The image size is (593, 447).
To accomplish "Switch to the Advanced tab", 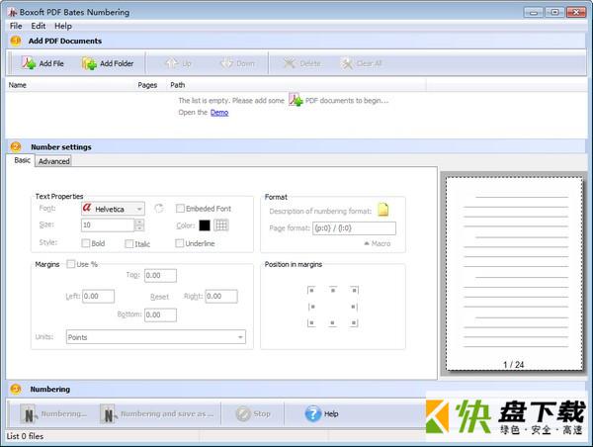I will 53,161.
